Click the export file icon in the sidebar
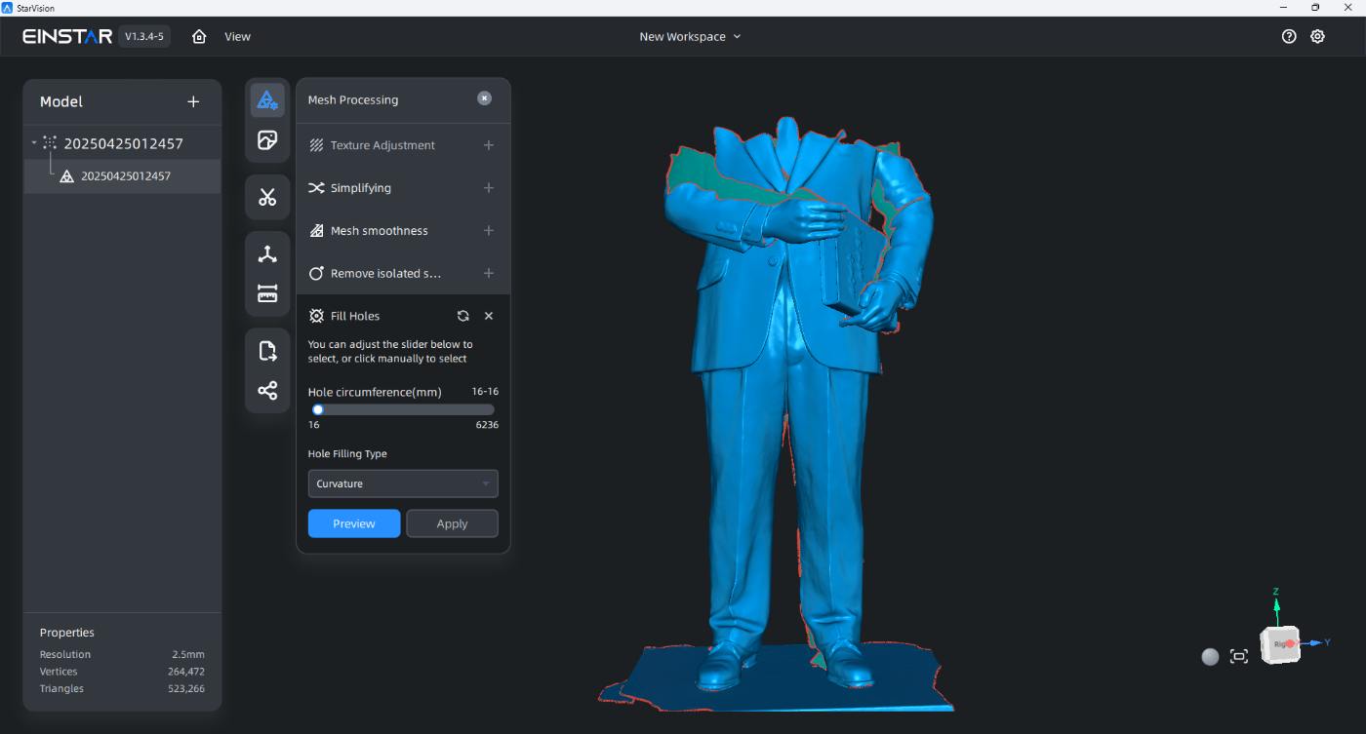Screen dimensions: 1366x734 267,351
